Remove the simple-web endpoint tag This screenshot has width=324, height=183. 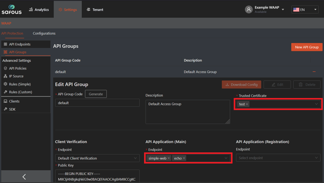point(169,158)
